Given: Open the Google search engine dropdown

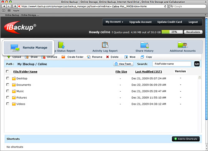Looking at the screenshot, I should click(171, 6).
